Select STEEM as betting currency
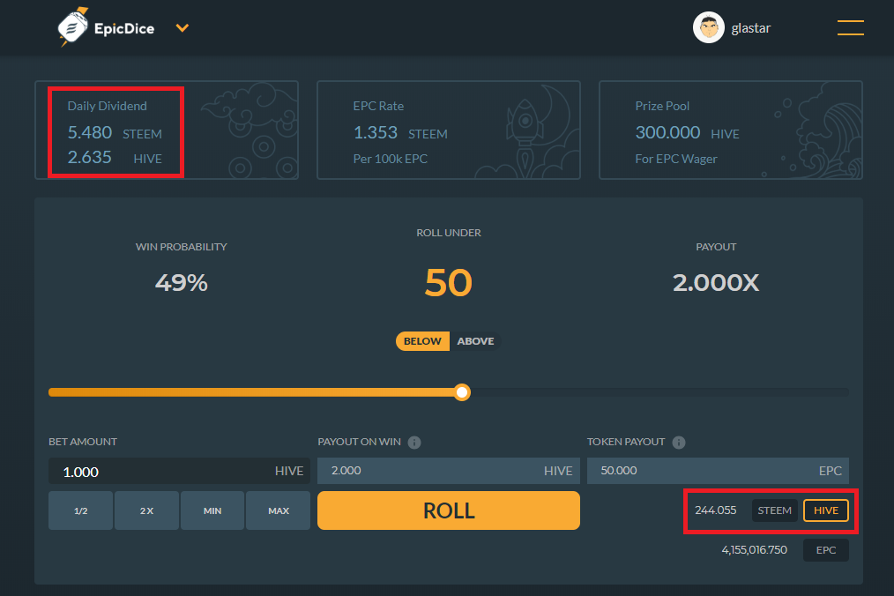Image resolution: width=894 pixels, height=596 pixels. click(774, 510)
